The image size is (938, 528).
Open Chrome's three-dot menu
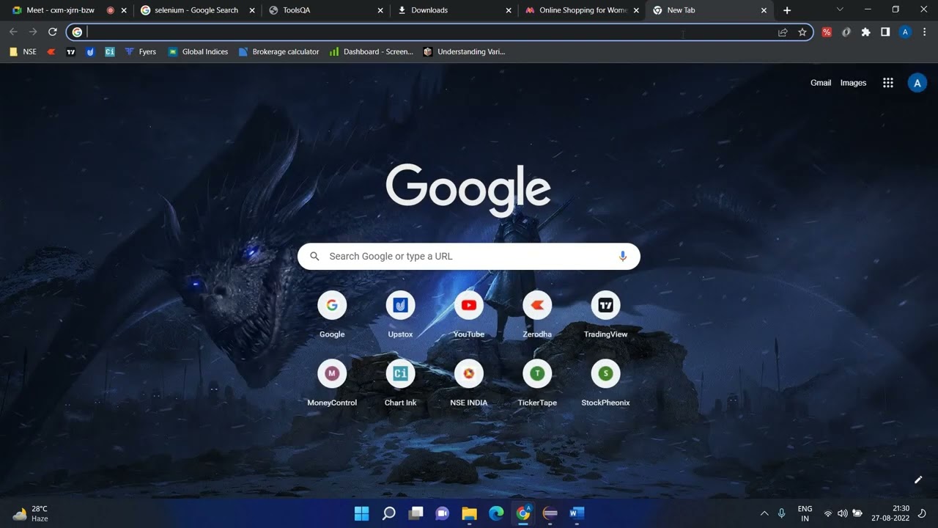point(925,32)
